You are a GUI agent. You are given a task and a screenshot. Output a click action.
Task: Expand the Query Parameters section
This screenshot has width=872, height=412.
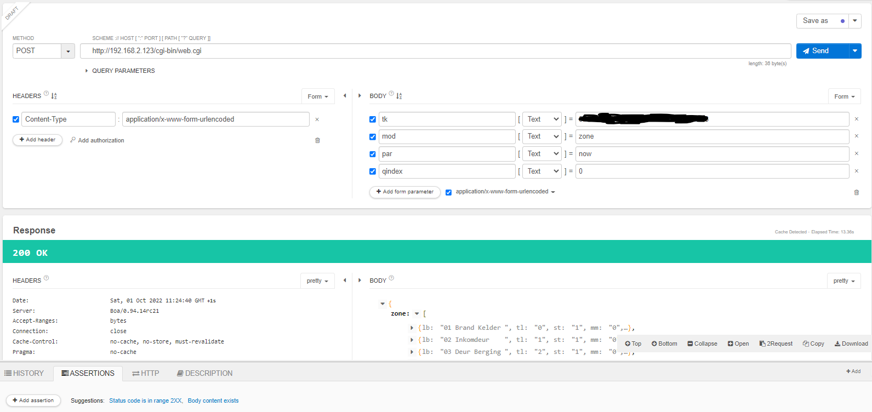[x=120, y=71]
